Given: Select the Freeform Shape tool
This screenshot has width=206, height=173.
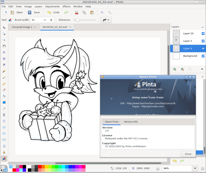Looking at the screenshot, I should 4,146.
